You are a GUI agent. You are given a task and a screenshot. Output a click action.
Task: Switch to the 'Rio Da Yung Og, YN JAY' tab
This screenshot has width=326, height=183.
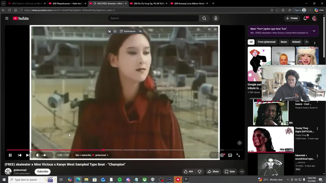(149, 4)
